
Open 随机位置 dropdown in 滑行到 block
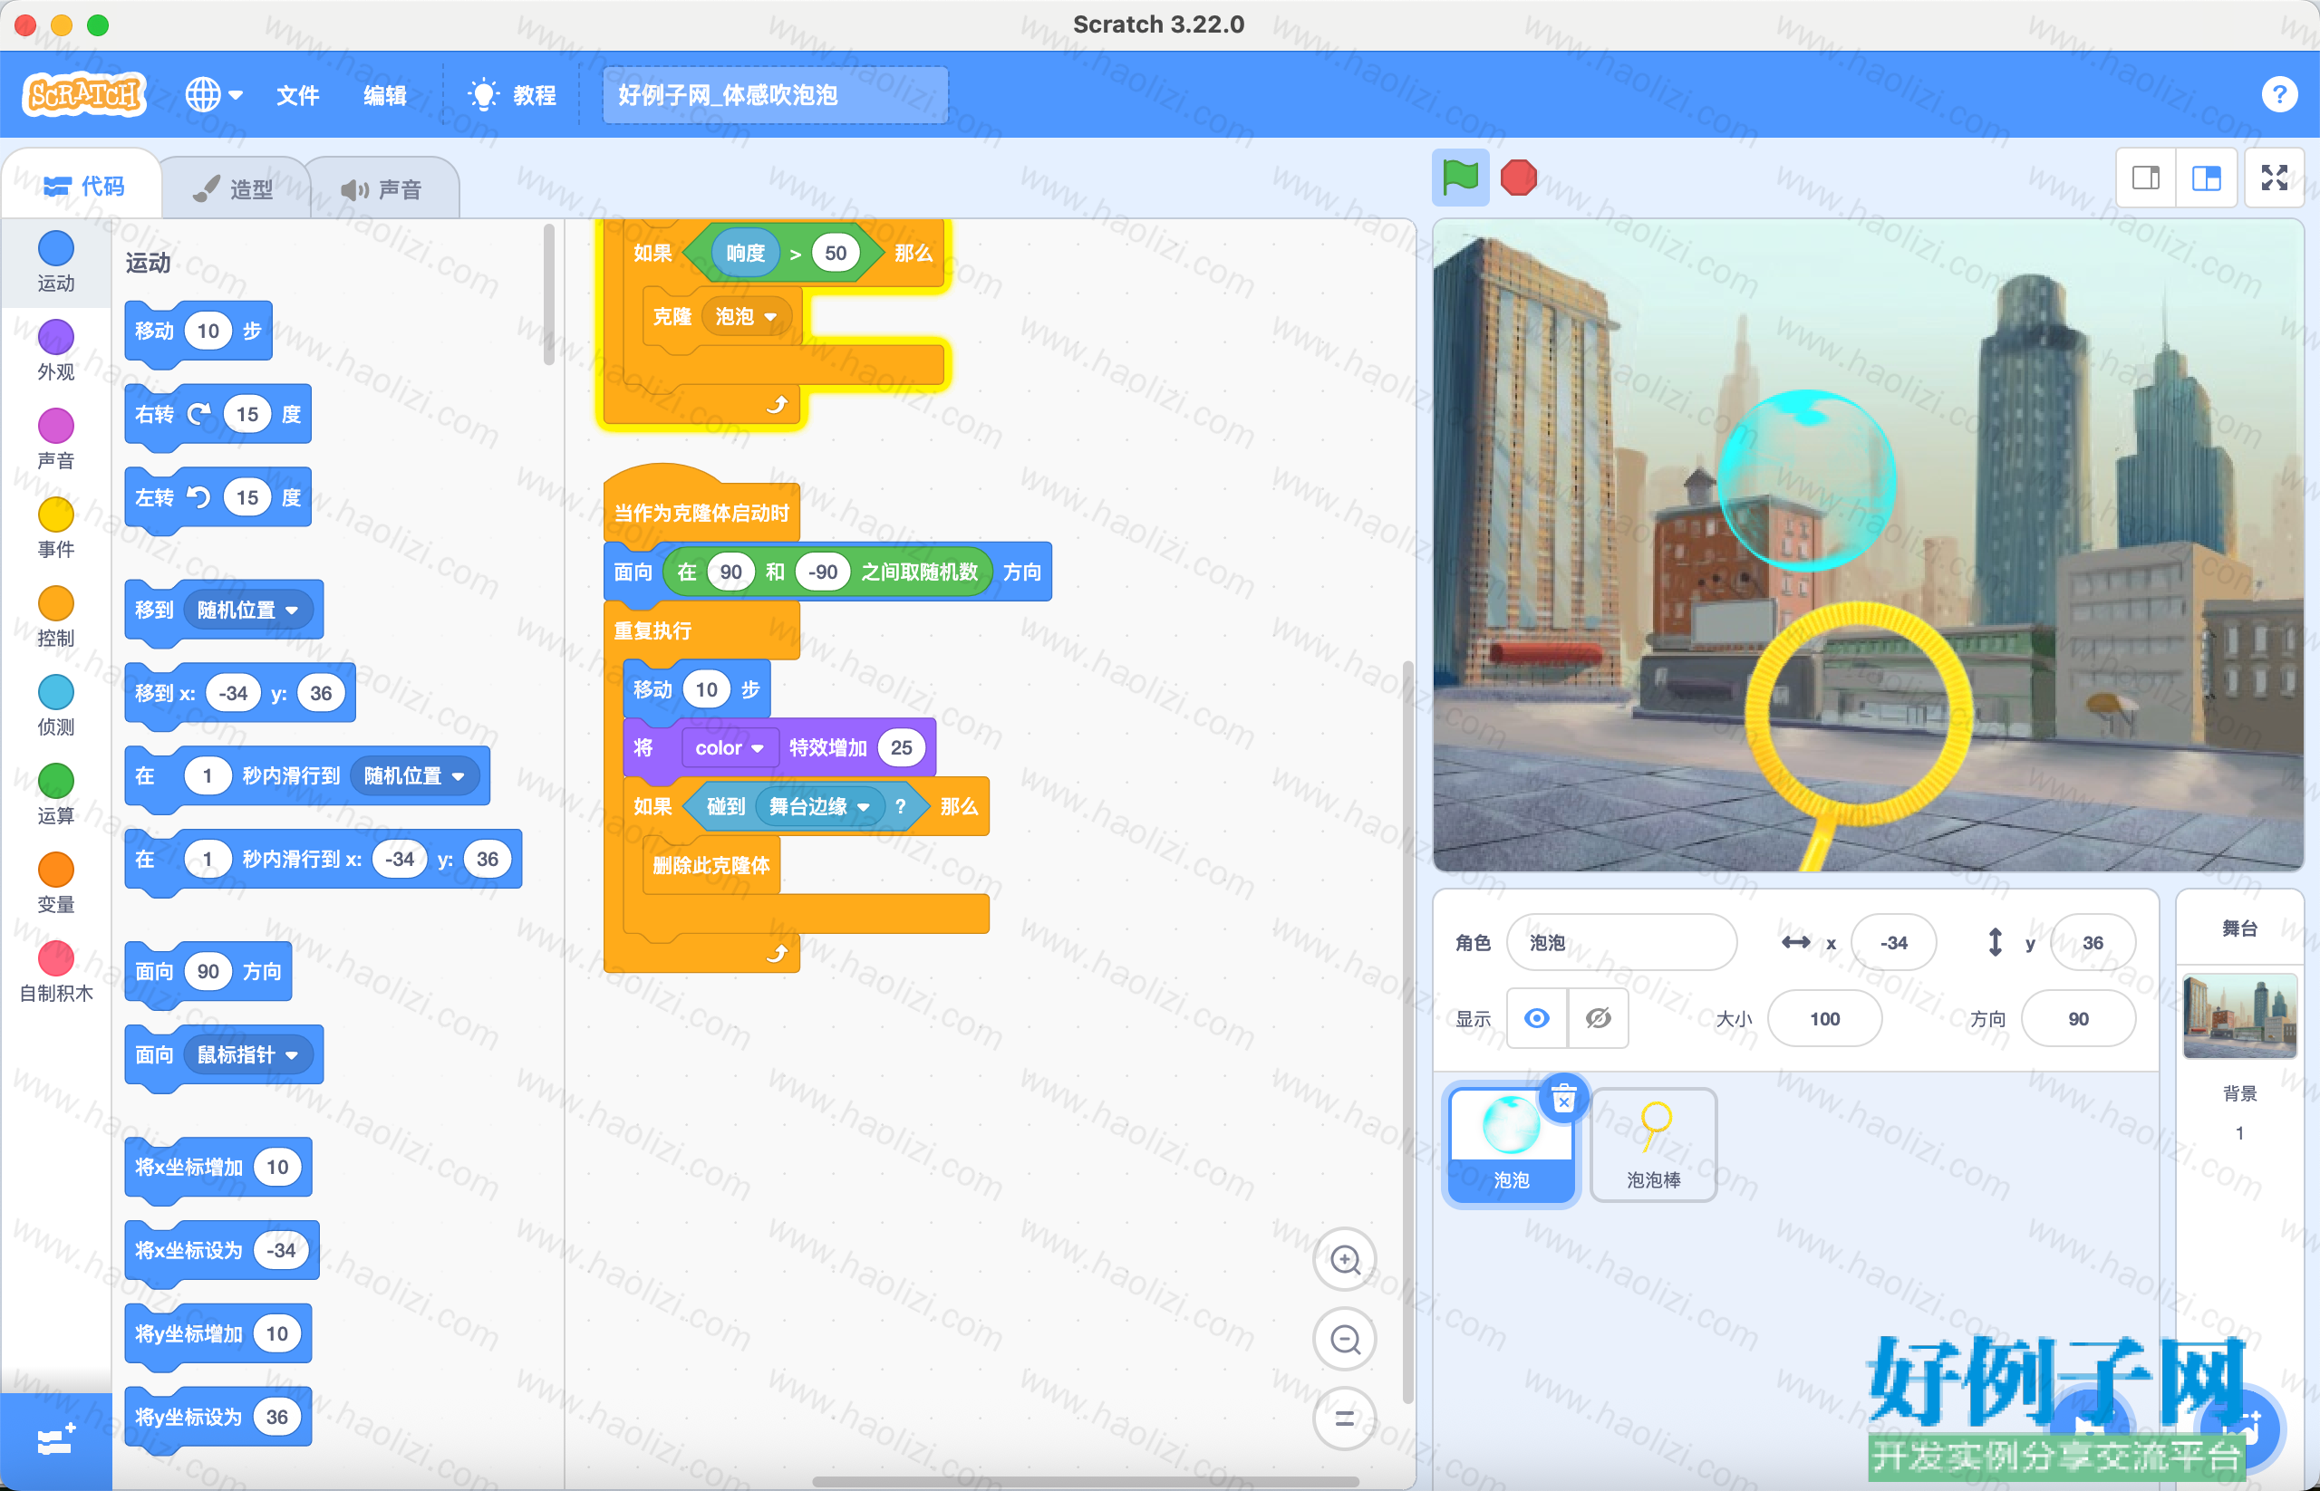413,775
